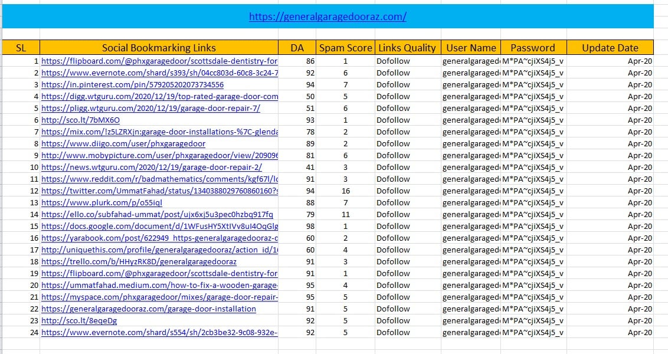Click the flipboard.com link in row 1
The width and height of the screenshot is (668, 354).
159,61
